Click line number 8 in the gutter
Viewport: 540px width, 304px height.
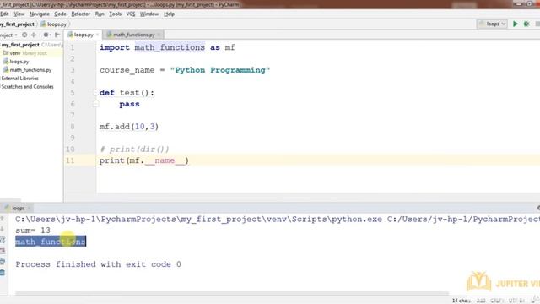(x=73, y=127)
